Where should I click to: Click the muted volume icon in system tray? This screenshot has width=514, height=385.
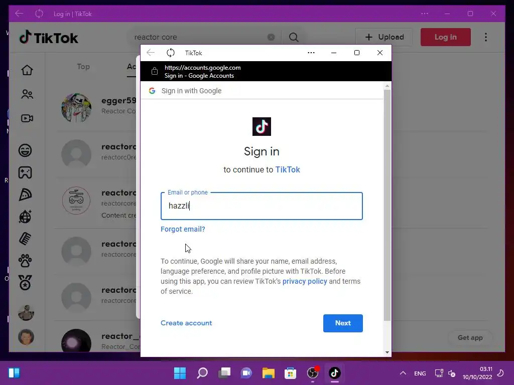[452, 373]
